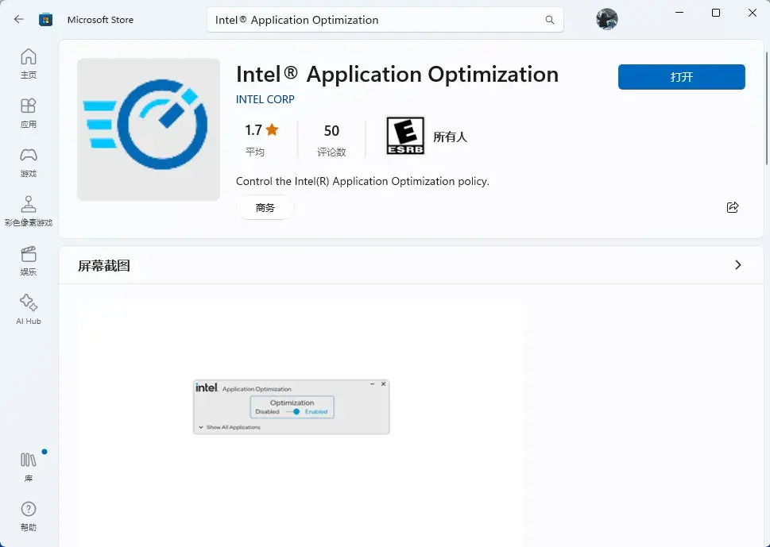Screen dimensions: 770x547
Task: Click the Microsoft Store logo icon
Action: [46, 20]
